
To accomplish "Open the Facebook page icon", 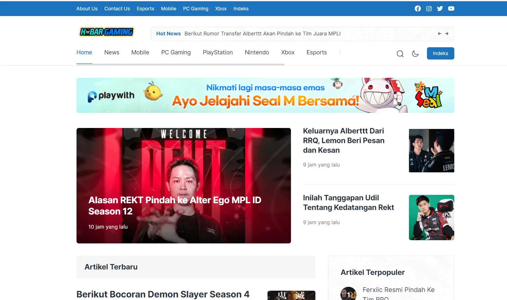I will point(418,9).
